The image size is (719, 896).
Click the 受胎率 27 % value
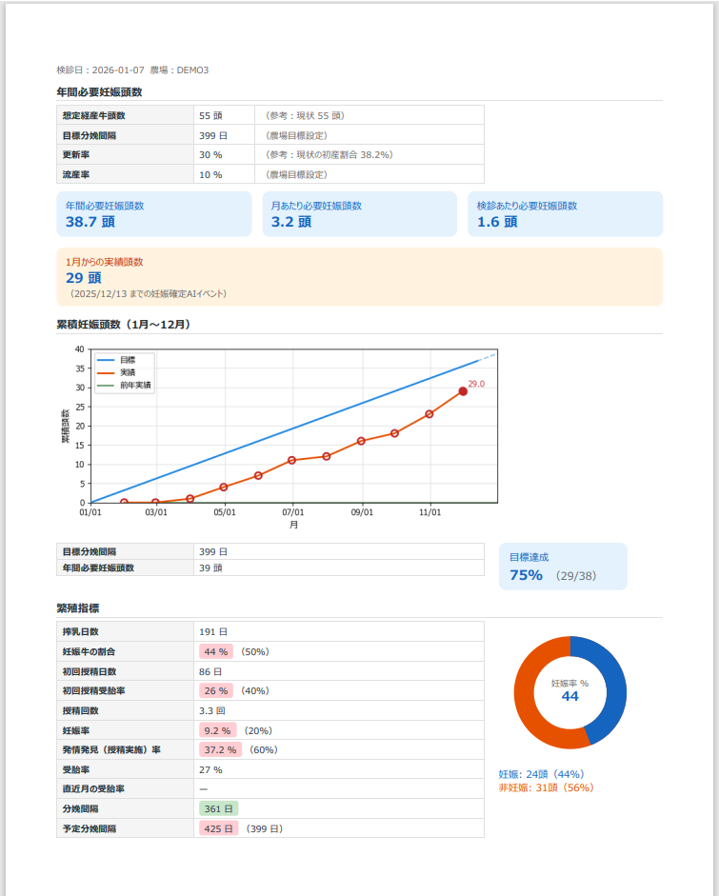pyautogui.click(x=210, y=770)
